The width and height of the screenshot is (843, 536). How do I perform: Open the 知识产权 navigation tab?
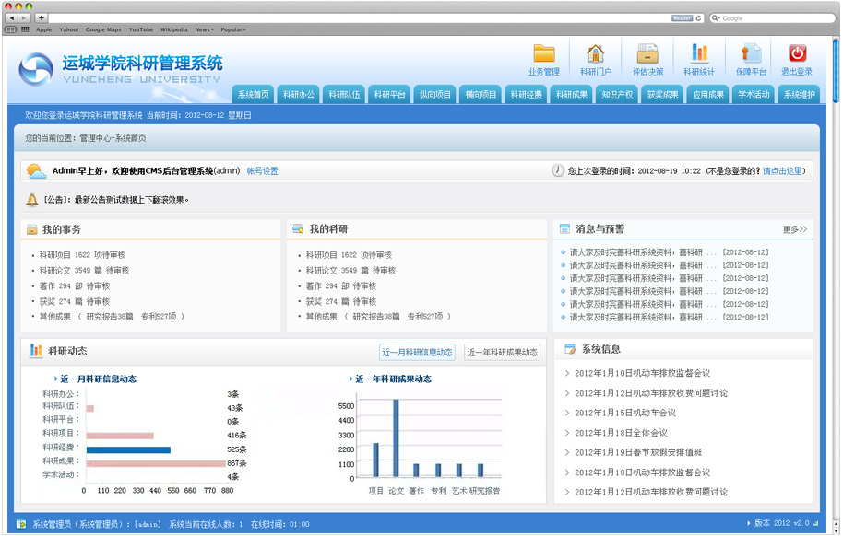(617, 94)
